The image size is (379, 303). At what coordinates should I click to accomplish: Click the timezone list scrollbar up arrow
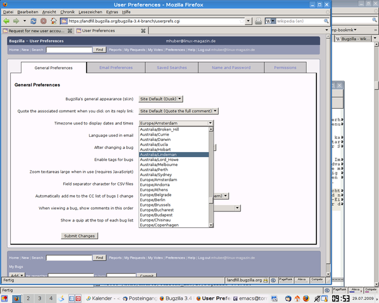coord(211,129)
